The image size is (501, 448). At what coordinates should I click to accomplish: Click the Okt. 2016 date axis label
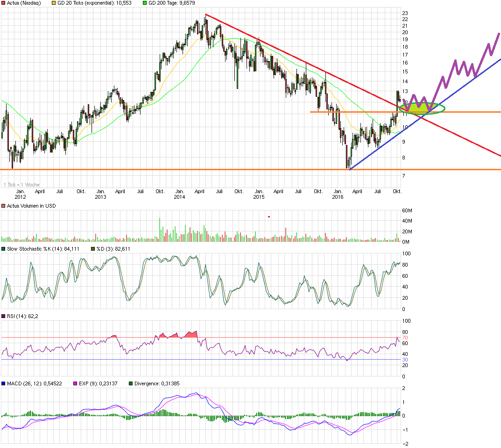pos(398,191)
